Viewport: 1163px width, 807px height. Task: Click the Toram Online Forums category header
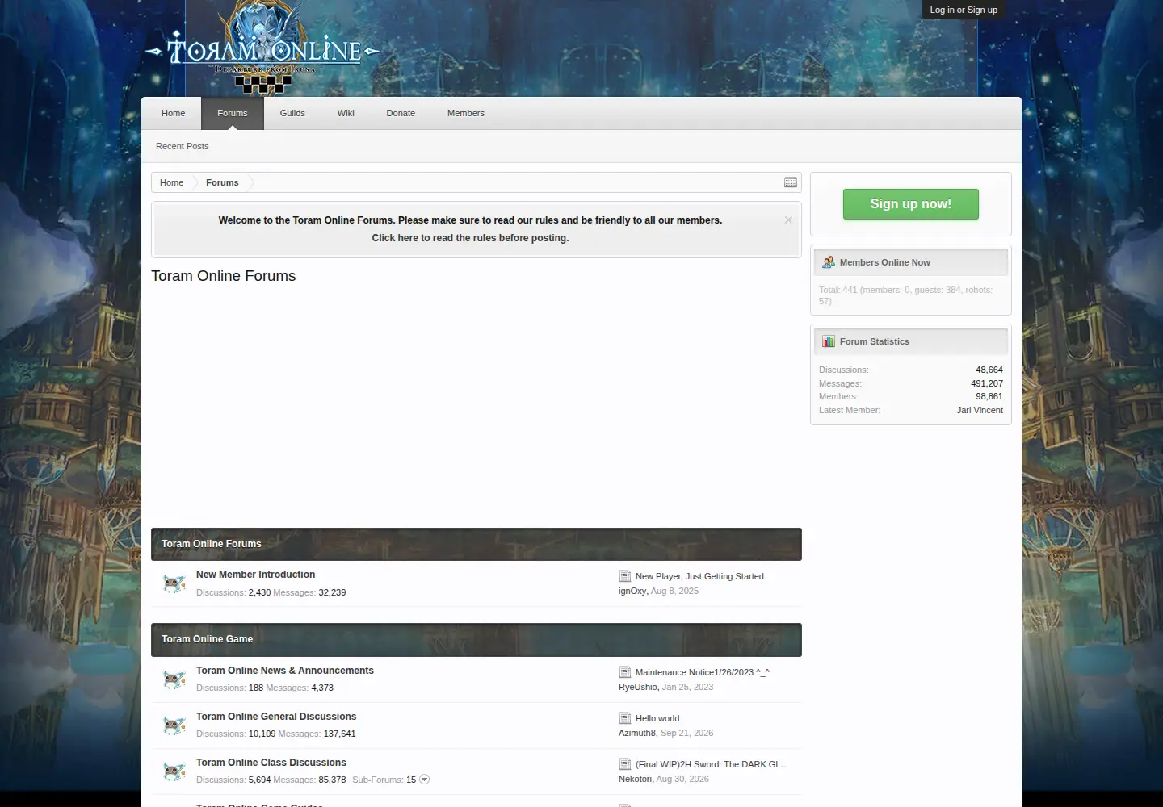pyautogui.click(x=212, y=544)
